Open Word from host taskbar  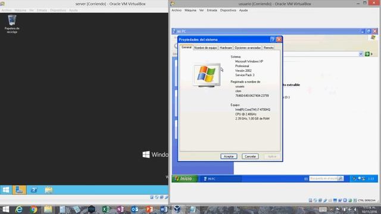point(164,209)
